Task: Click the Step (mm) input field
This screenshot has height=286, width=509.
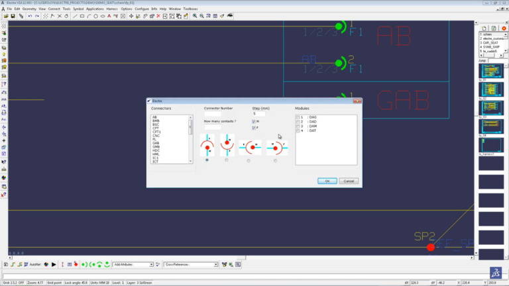Action: [x=258, y=114]
